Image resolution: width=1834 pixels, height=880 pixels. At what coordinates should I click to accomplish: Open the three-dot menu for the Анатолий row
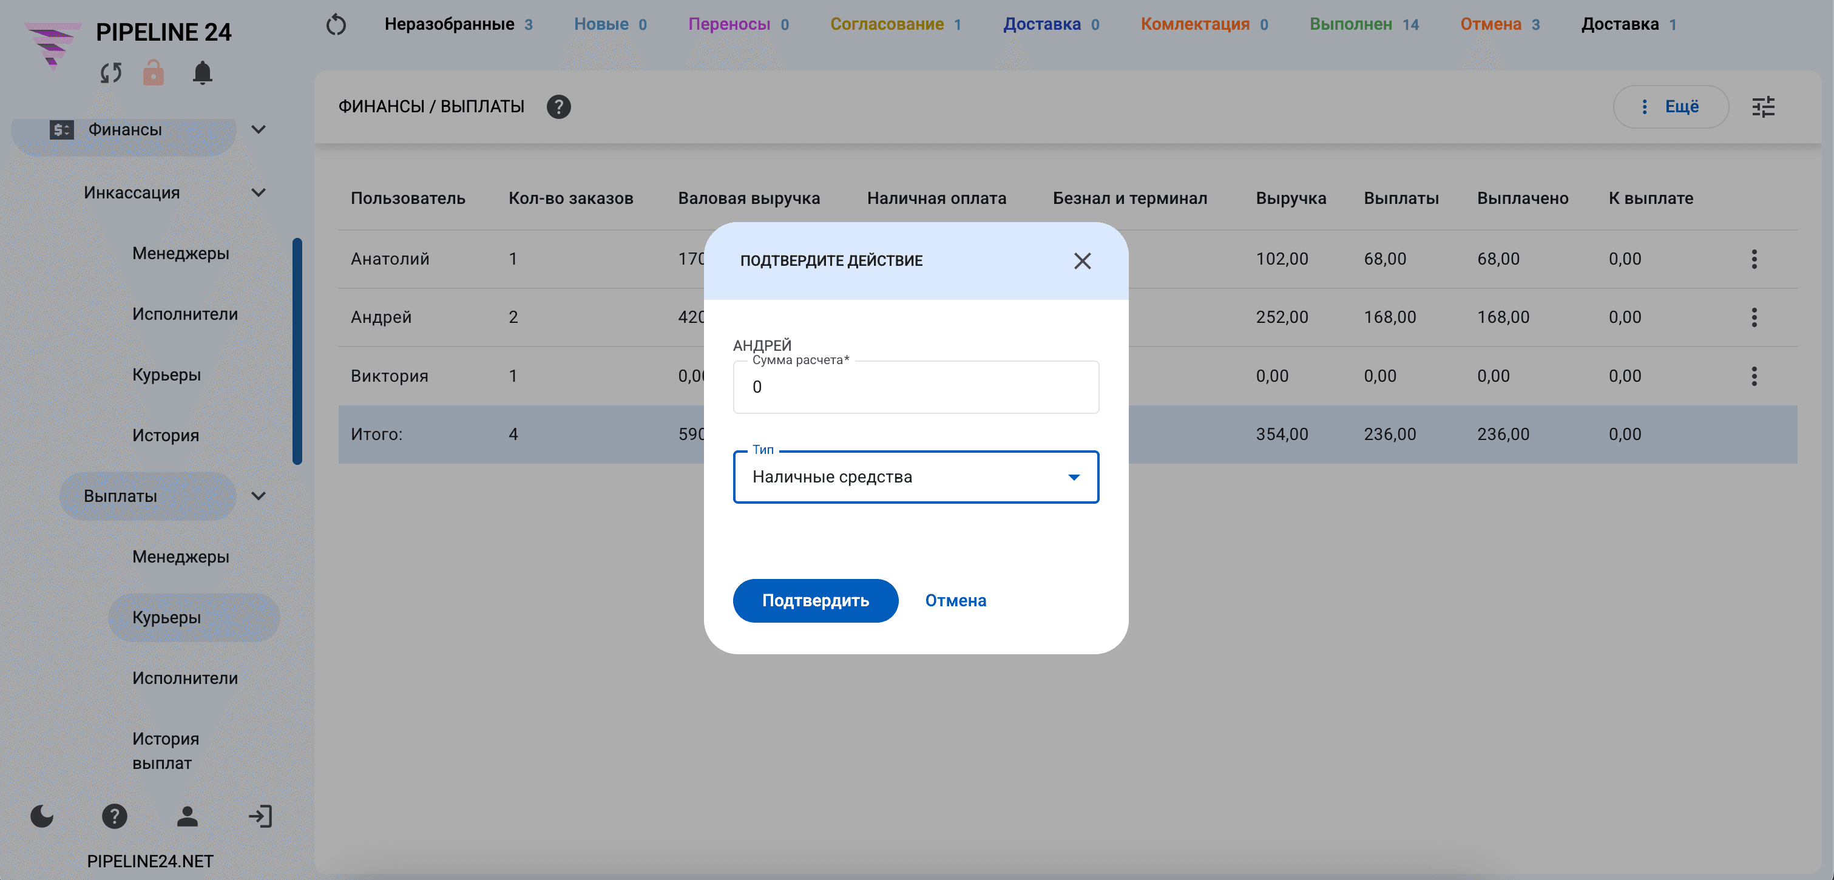pyautogui.click(x=1753, y=259)
